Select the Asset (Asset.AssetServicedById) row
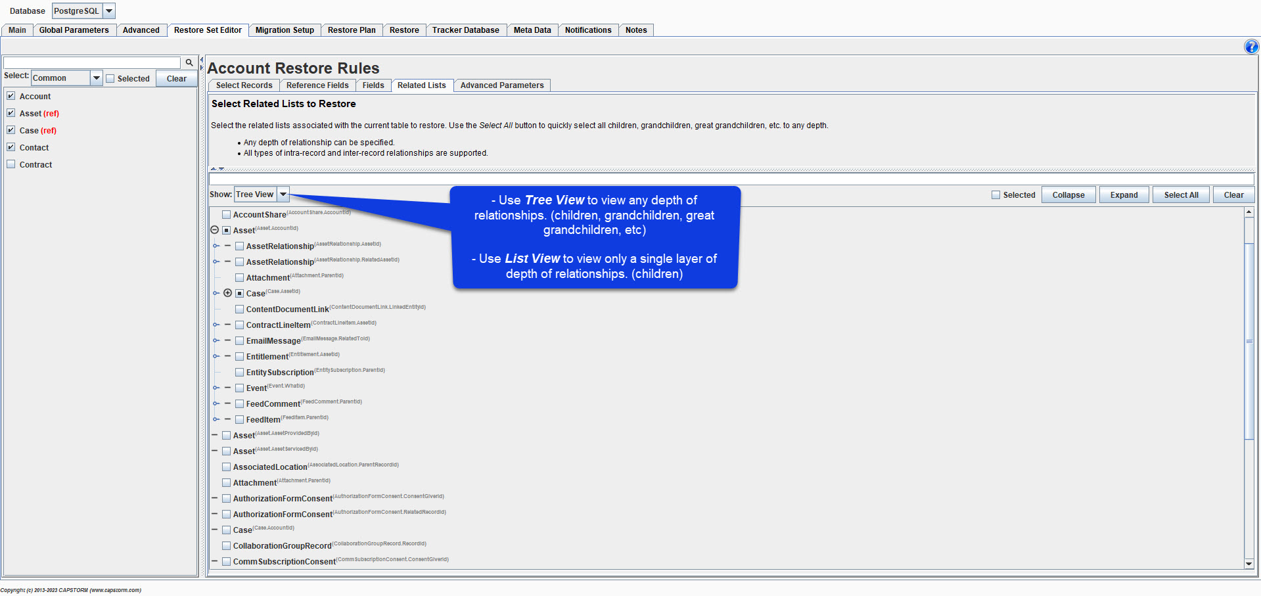This screenshot has height=596, width=1261. coord(275,451)
